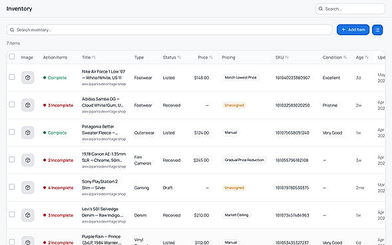
Task: Open the Market Ceiling pricing badge
Action: coord(236,215)
